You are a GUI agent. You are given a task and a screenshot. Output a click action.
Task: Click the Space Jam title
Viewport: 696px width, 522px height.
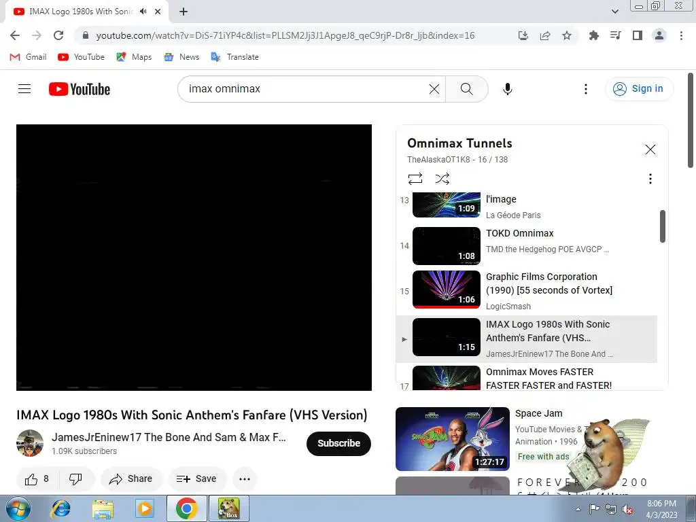point(538,413)
